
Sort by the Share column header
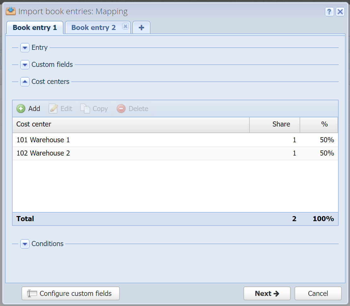click(x=275, y=124)
